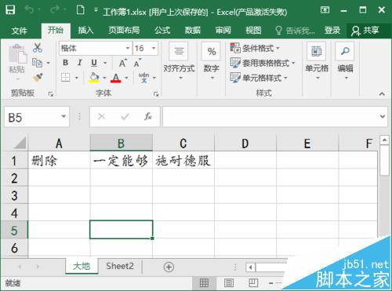Image resolution: width=392 pixels, height=291 pixels.
Task: Select column D header
Action: click(x=245, y=144)
